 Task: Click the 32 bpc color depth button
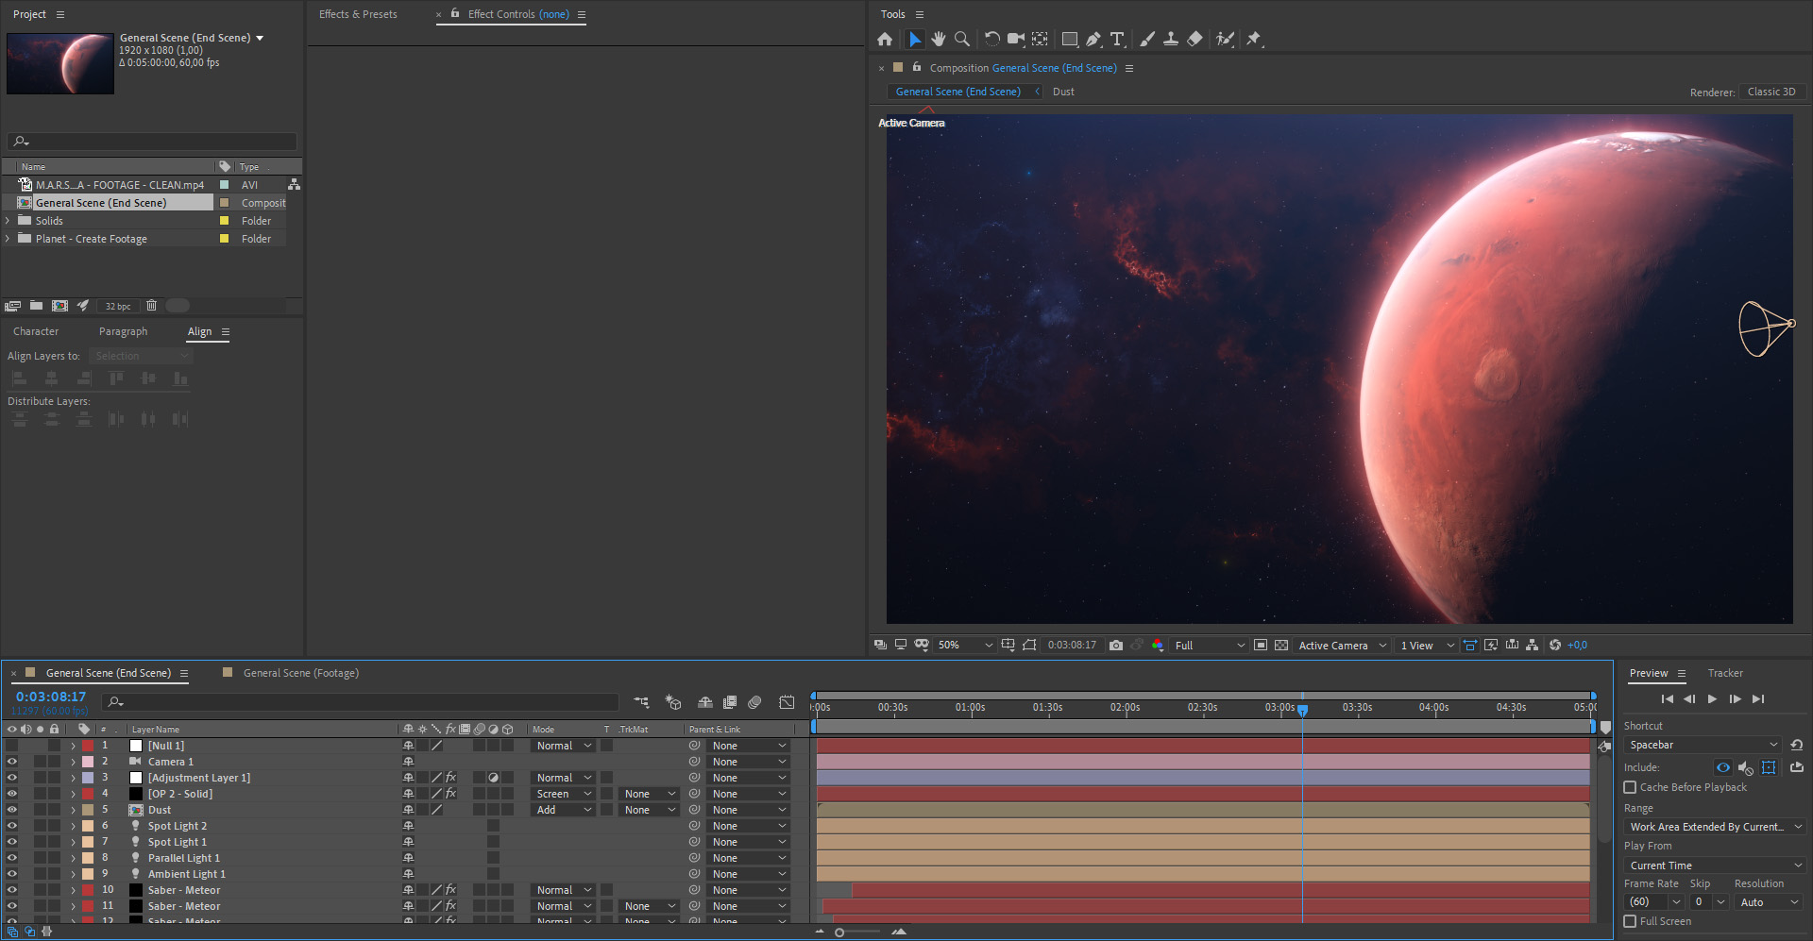118,306
